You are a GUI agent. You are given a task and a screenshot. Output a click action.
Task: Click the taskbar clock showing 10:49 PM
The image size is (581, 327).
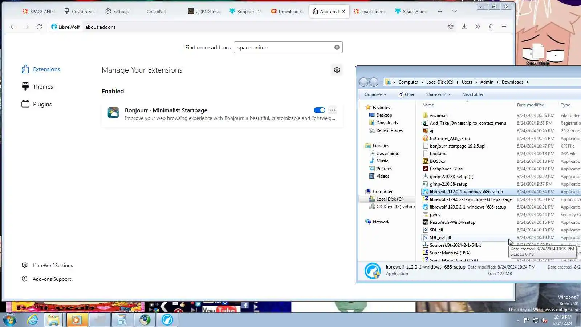(562, 320)
